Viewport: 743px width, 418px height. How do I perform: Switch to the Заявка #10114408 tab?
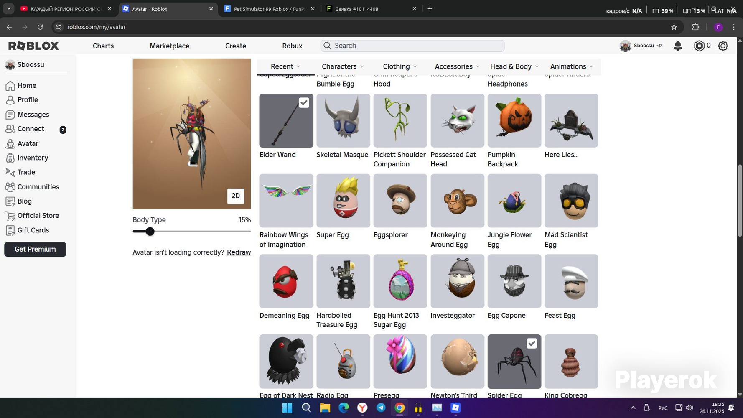[371, 9]
